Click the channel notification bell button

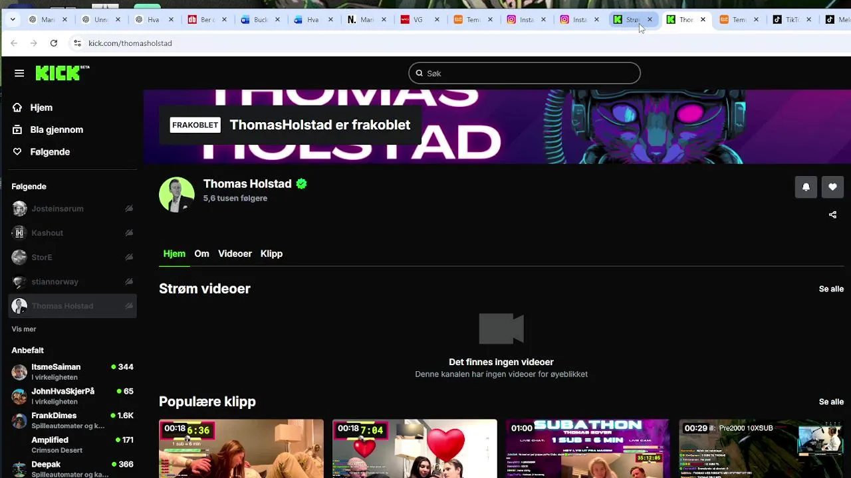point(806,187)
